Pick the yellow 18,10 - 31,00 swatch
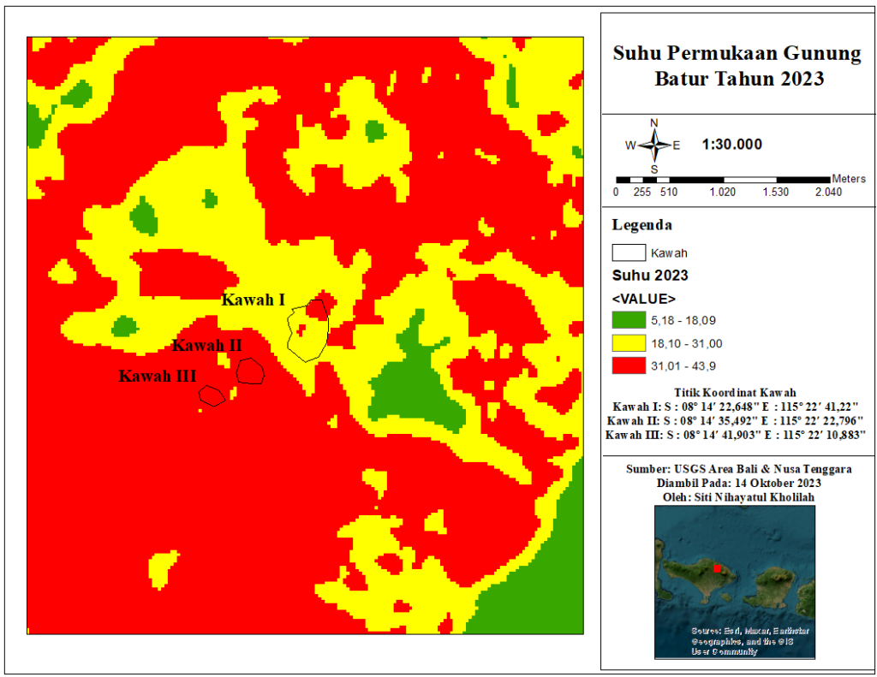 pos(629,344)
